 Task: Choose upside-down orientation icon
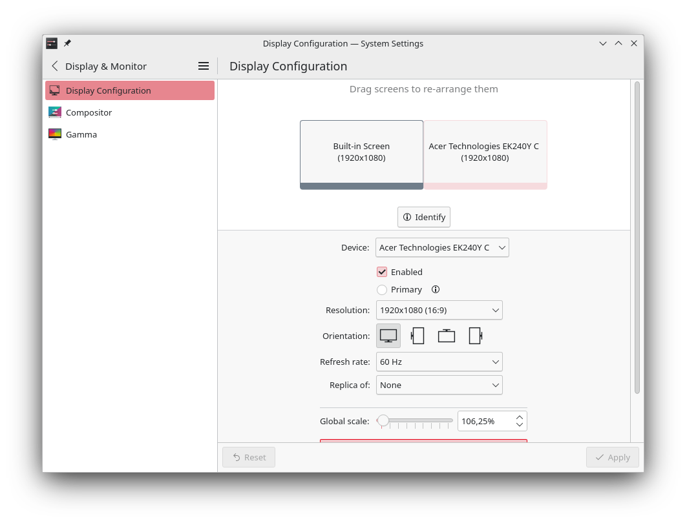[x=447, y=336]
